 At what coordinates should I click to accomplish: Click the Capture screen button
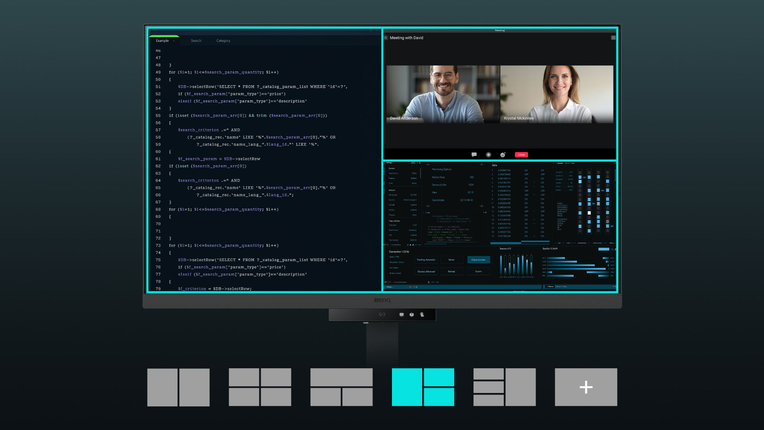pos(478,260)
